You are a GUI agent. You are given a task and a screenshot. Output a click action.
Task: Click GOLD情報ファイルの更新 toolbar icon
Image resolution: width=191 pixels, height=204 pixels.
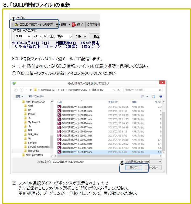pos(16,25)
